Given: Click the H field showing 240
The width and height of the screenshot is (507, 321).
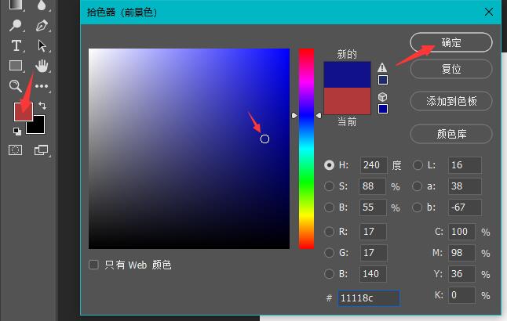Looking at the screenshot, I should [374, 165].
